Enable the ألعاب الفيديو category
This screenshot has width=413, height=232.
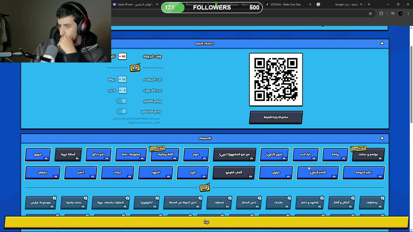tap(234, 172)
